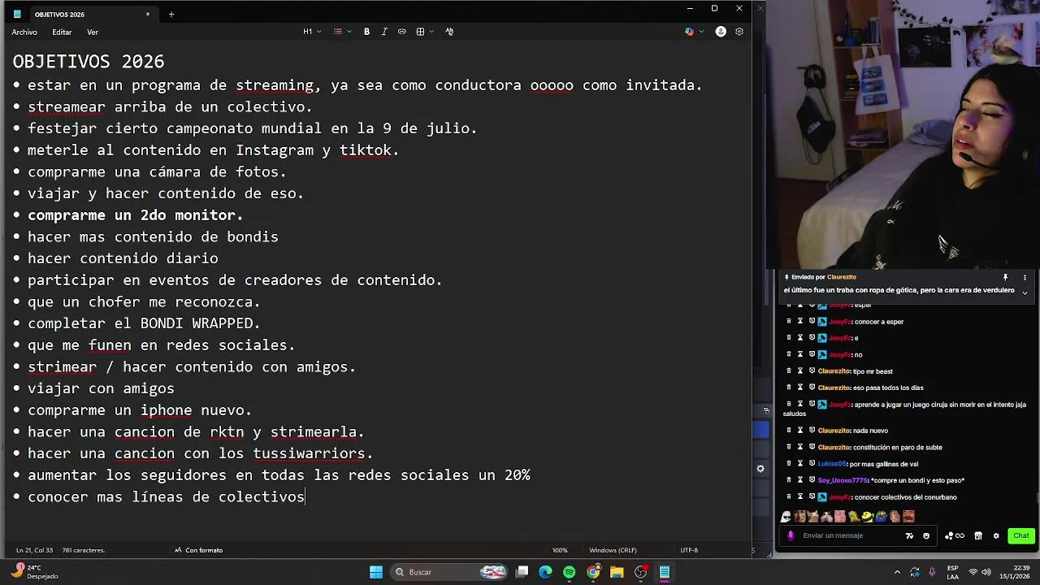Add a new Notepad tab
Screen dimensions: 1040x585
[171, 15]
